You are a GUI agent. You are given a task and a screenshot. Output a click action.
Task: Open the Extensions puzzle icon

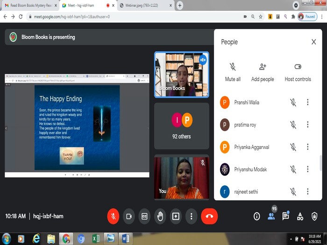tap(293, 17)
